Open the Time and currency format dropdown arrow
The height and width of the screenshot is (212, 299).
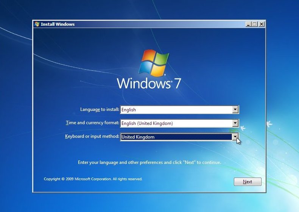[235, 123]
